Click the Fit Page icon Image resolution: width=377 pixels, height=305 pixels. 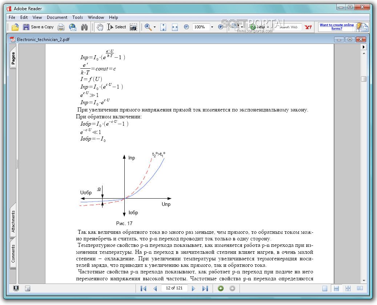coord(163,27)
